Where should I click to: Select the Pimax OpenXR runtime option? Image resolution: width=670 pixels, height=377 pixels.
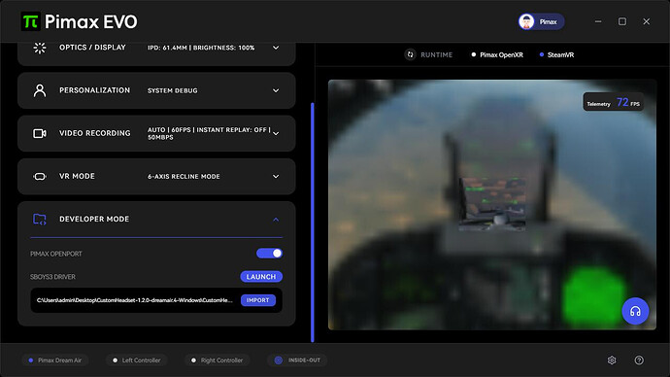click(497, 54)
